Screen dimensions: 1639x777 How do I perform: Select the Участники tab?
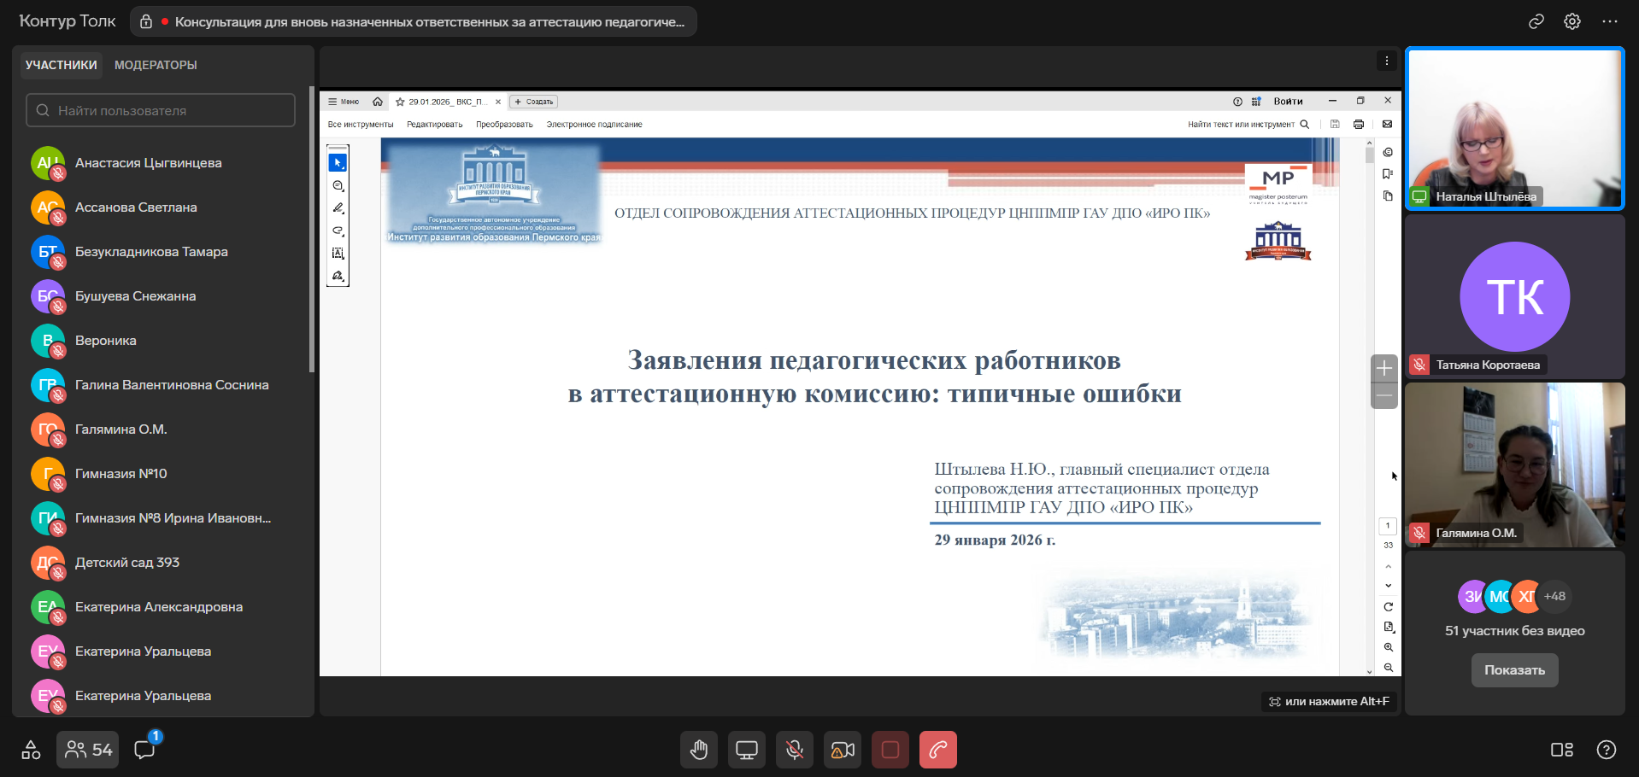click(61, 65)
